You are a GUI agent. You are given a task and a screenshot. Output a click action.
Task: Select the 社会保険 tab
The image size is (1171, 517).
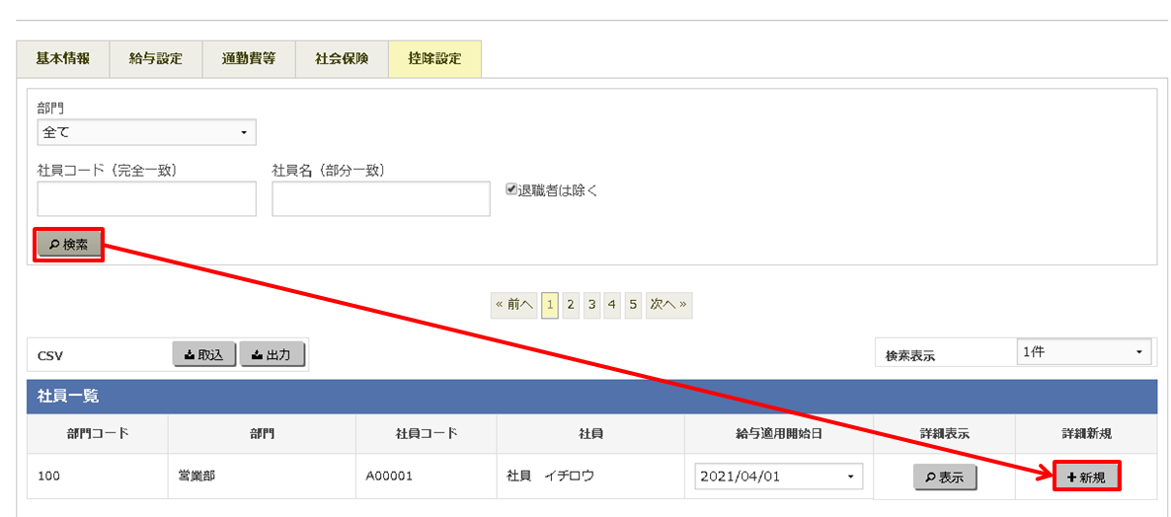[342, 58]
